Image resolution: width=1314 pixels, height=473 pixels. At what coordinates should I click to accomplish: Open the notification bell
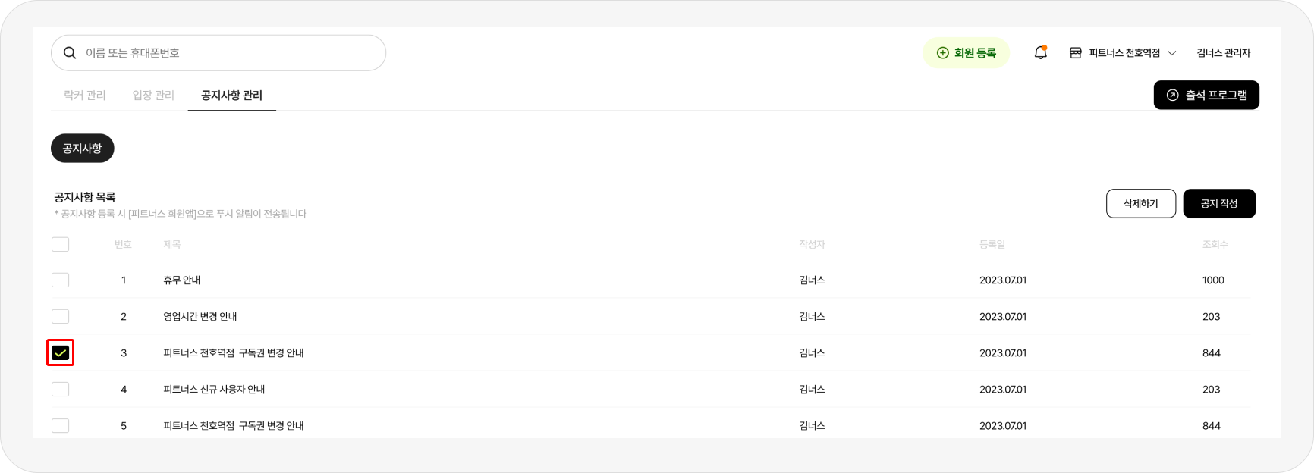point(1041,52)
